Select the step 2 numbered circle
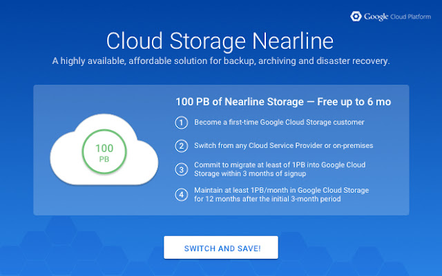This screenshot has width=442, height=276. click(x=182, y=146)
